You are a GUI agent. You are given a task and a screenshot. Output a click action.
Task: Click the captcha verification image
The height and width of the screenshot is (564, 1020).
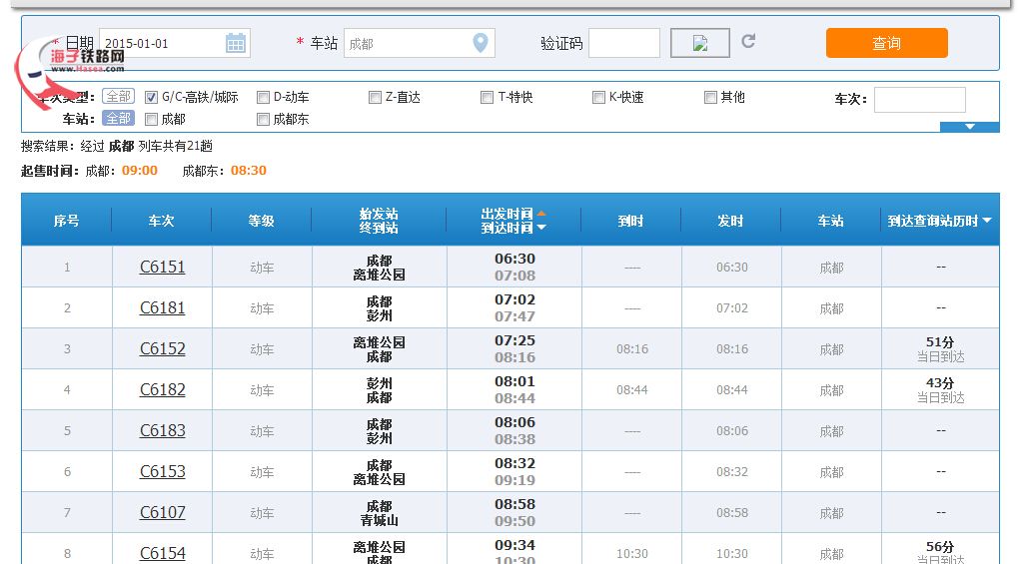click(x=699, y=43)
